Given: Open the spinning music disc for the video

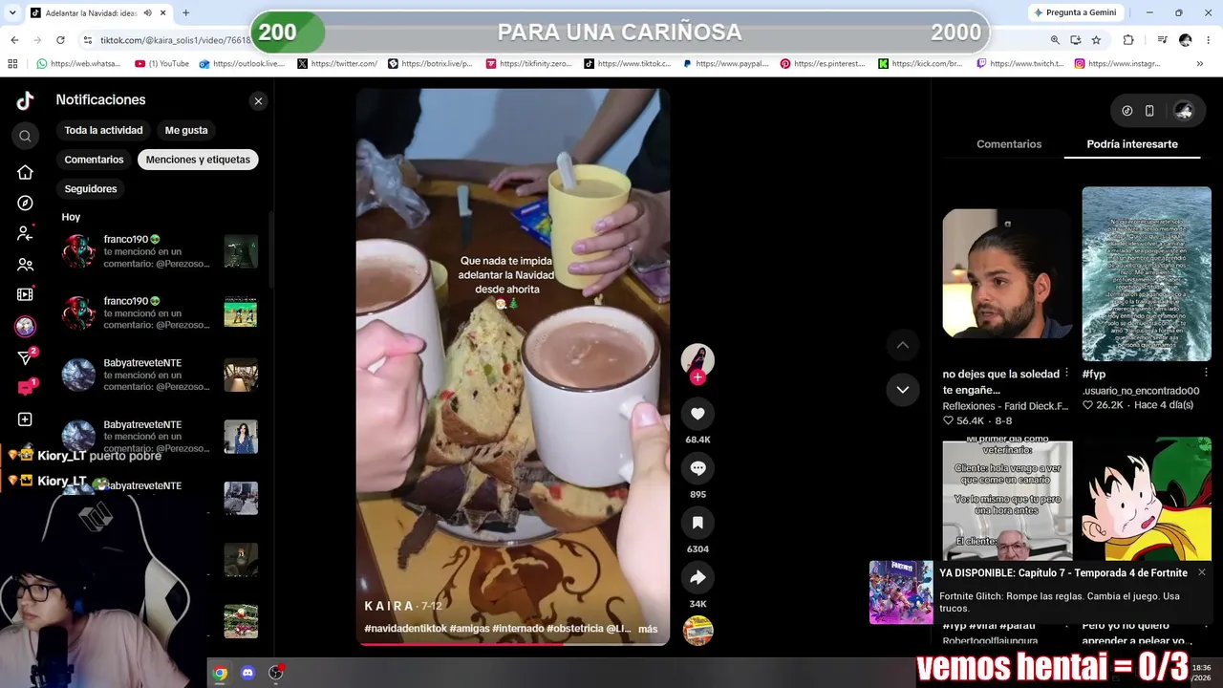Looking at the screenshot, I should [697, 631].
